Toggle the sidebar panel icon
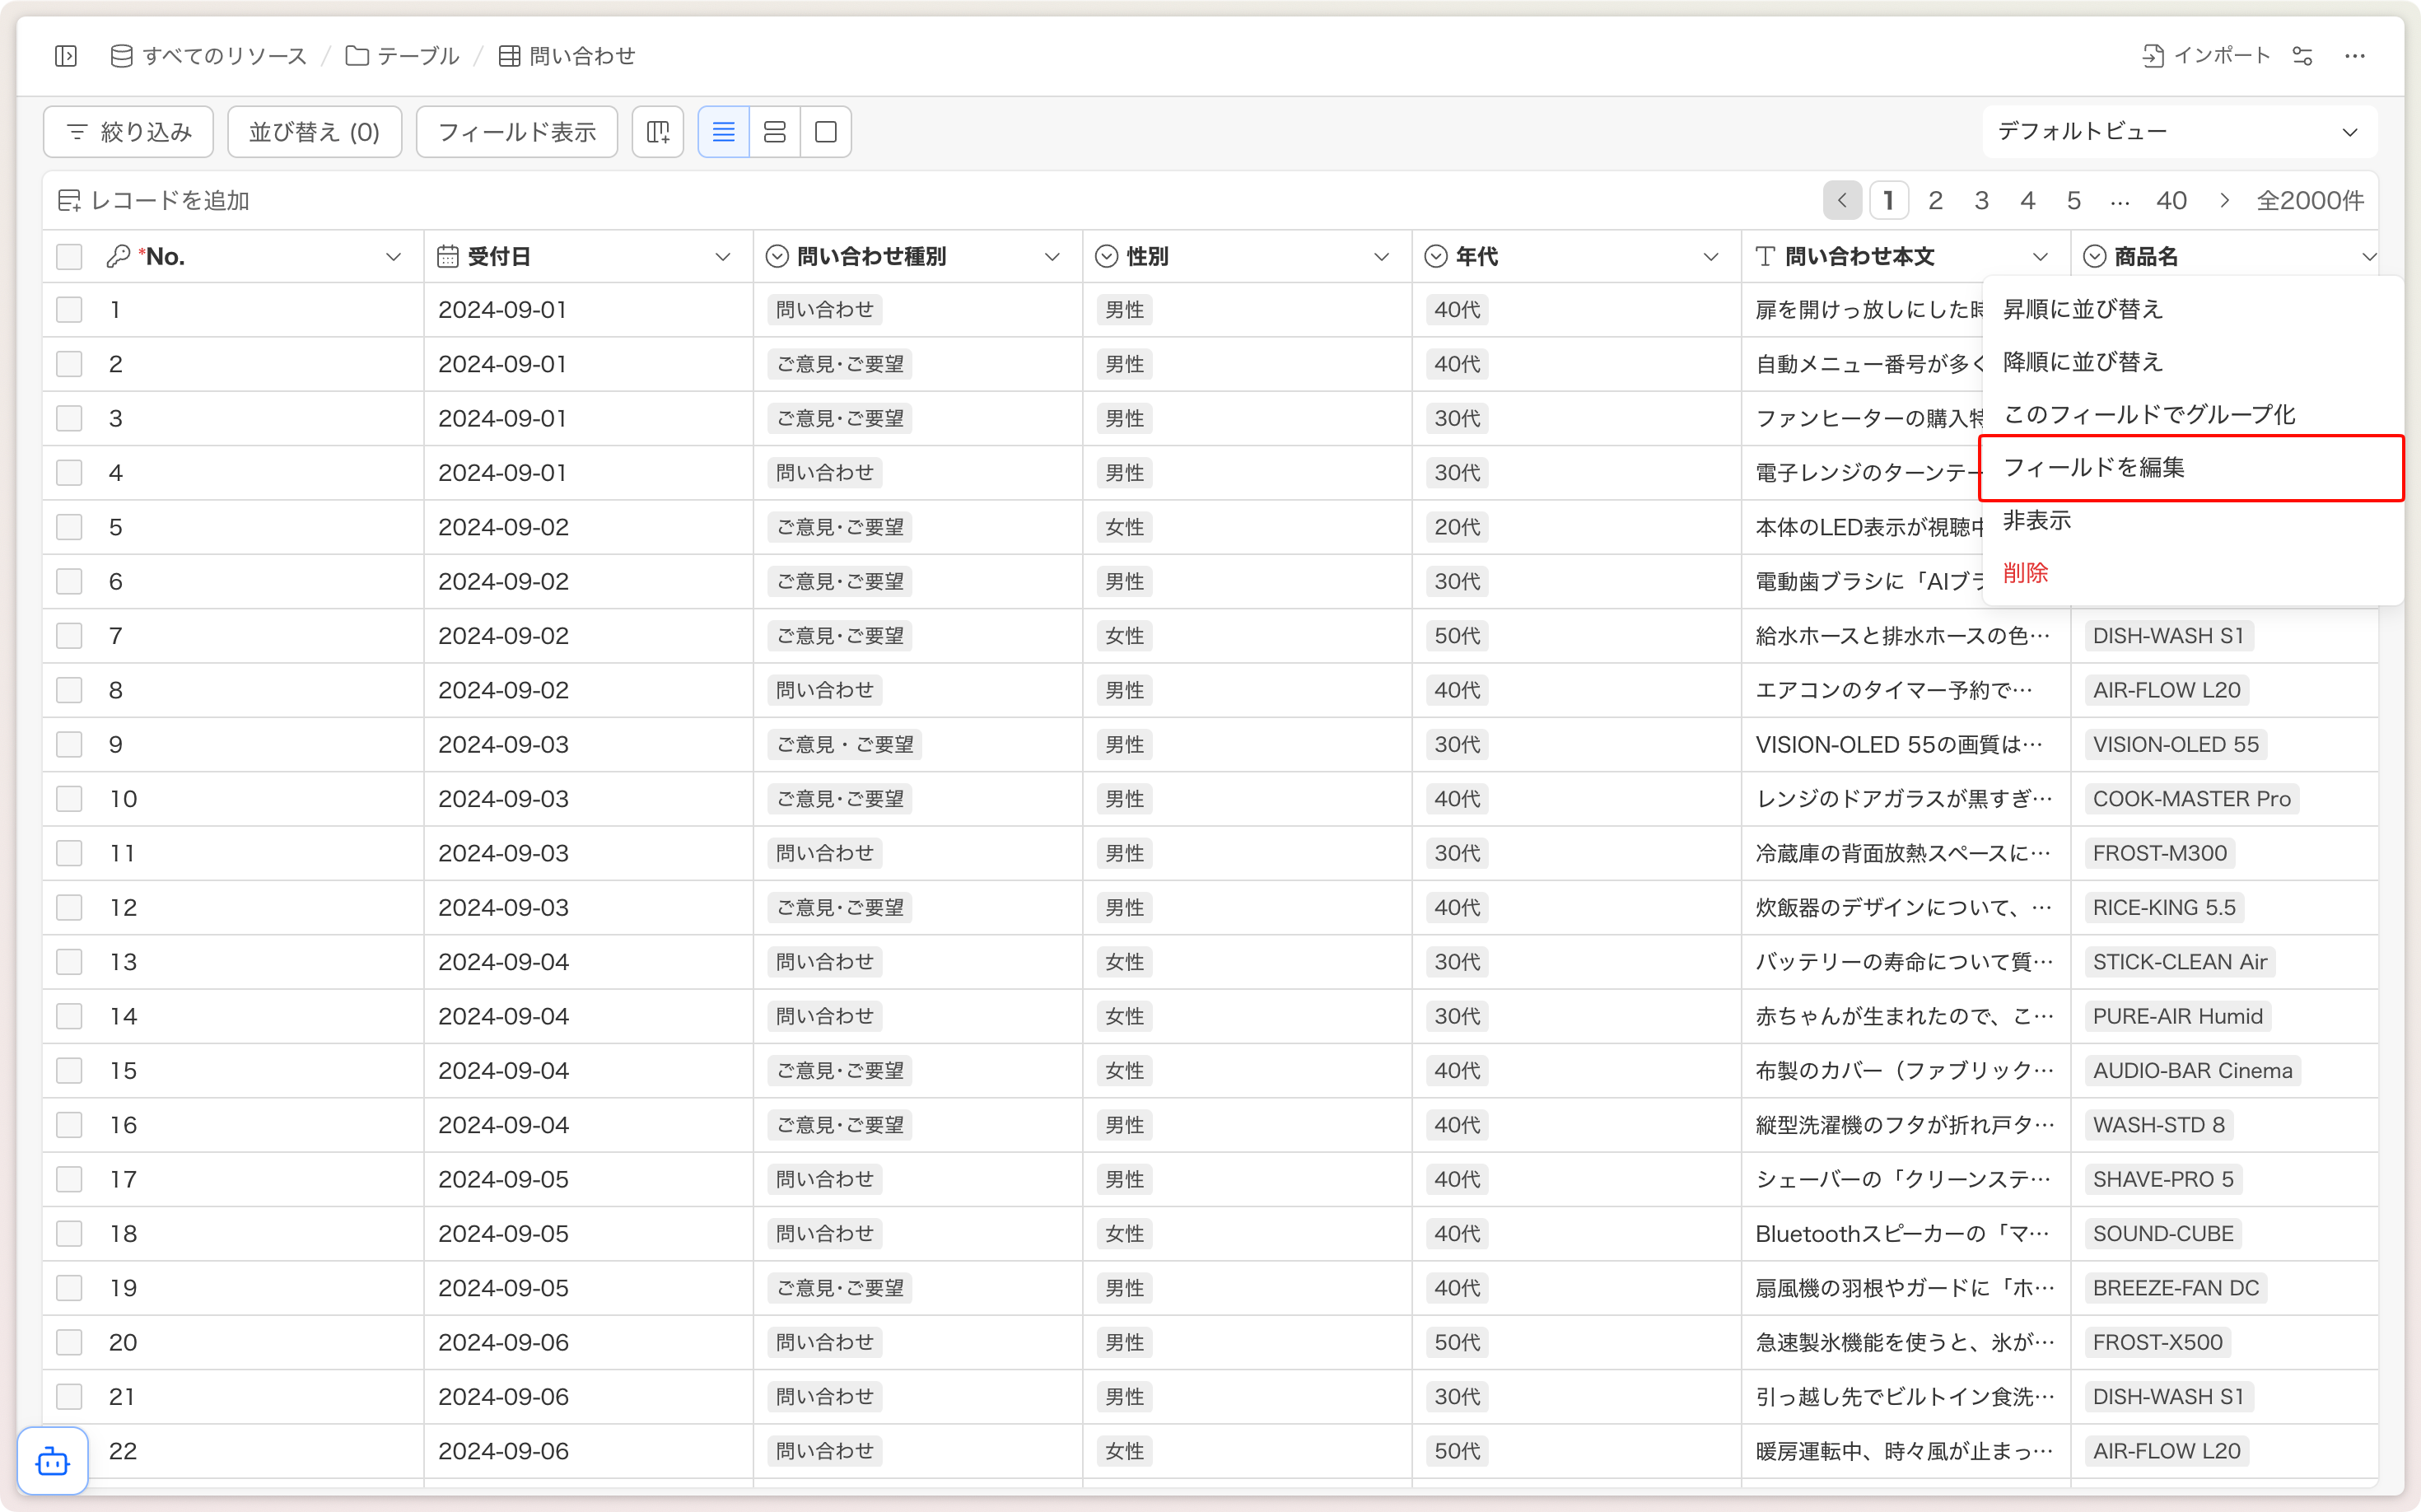2421x1512 pixels. coord(66,56)
